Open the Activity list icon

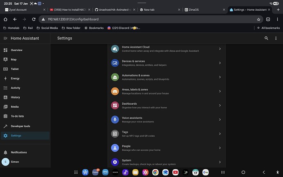[6, 88]
